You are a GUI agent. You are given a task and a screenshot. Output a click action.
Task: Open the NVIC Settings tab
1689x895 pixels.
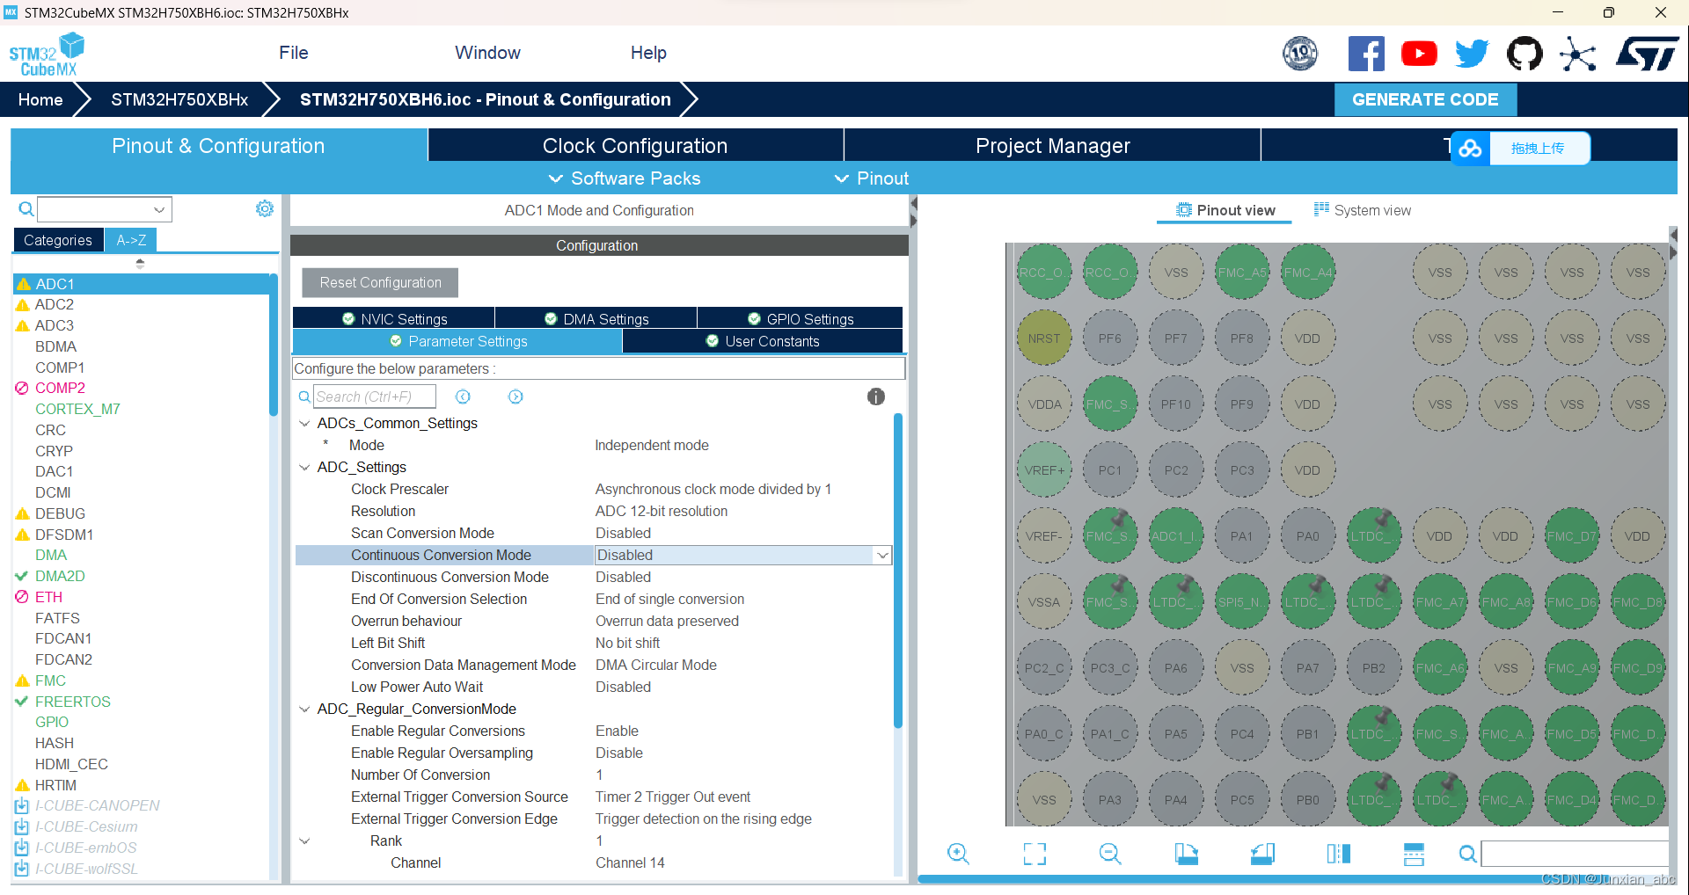click(x=394, y=319)
